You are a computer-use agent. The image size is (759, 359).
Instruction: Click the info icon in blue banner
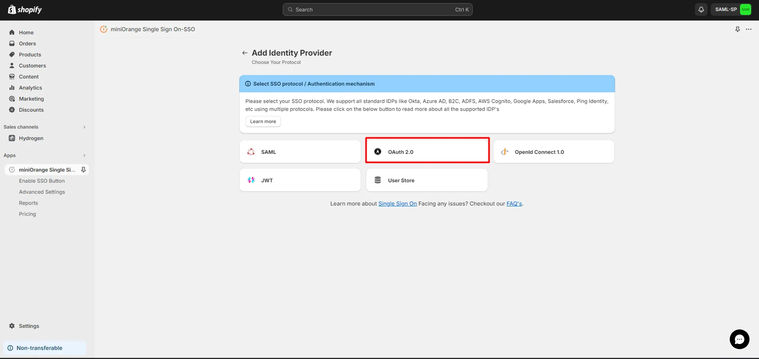[248, 84]
